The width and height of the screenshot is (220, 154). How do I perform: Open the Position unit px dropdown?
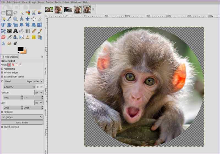click(38, 93)
